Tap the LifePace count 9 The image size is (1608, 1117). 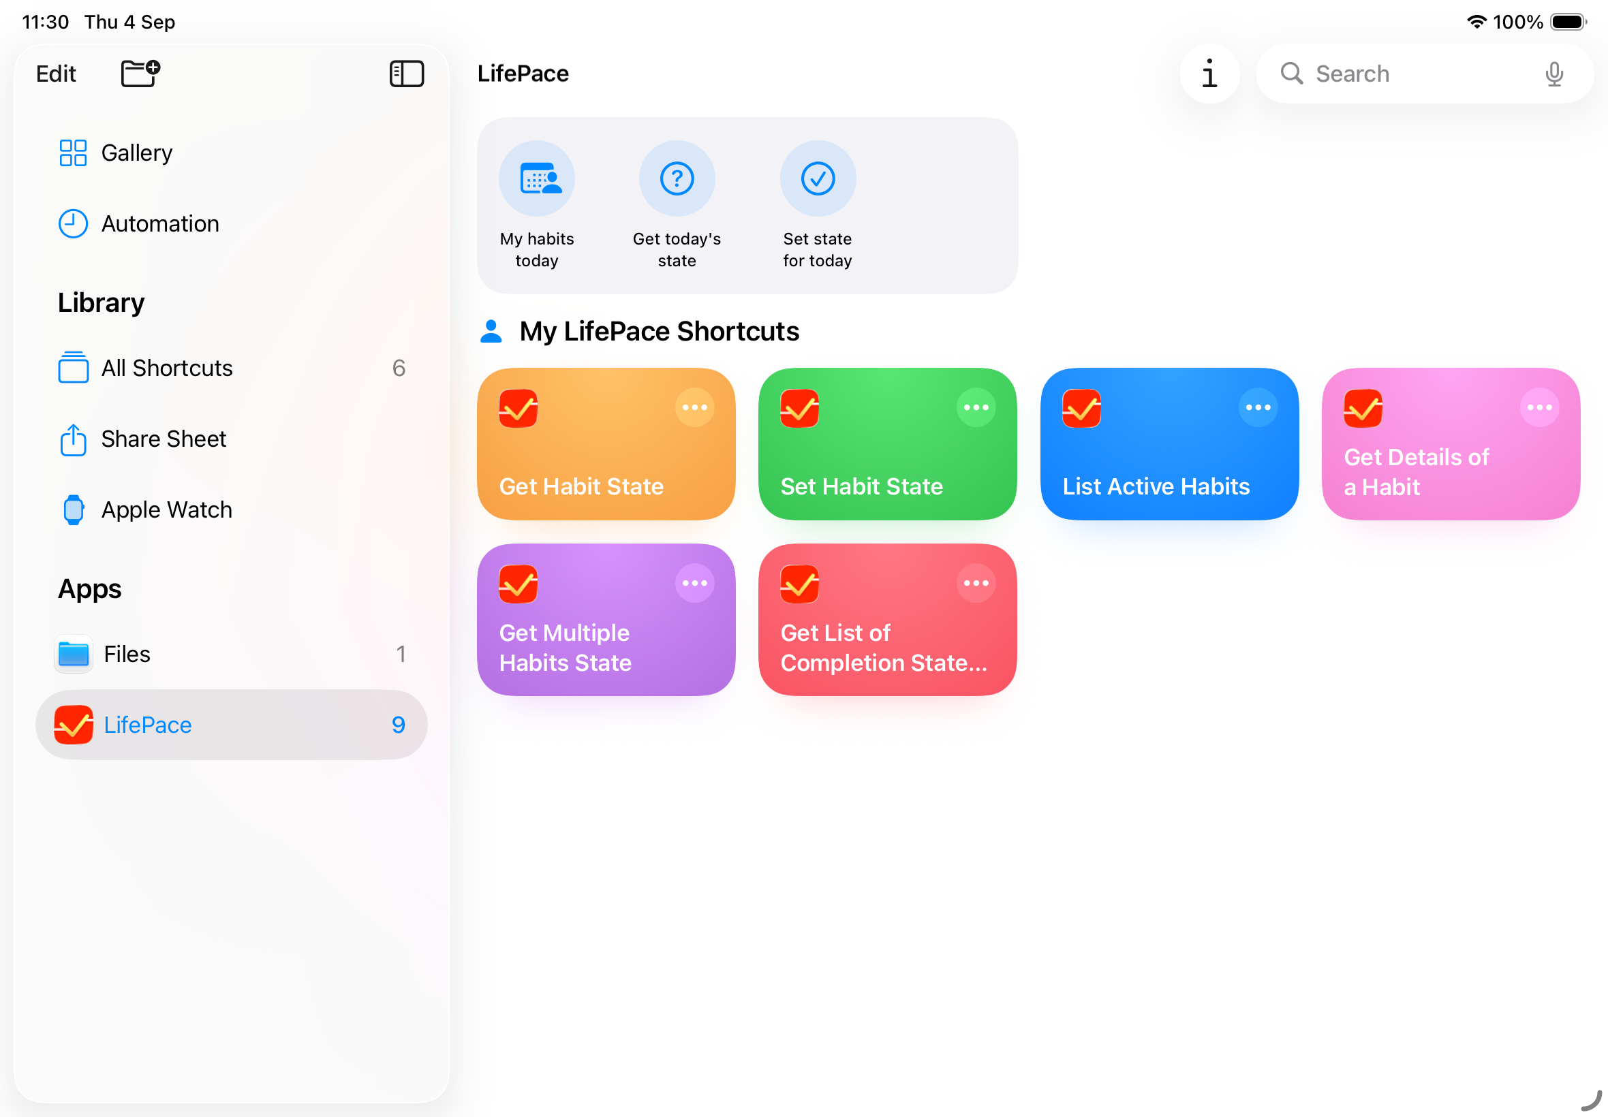click(x=399, y=725)
